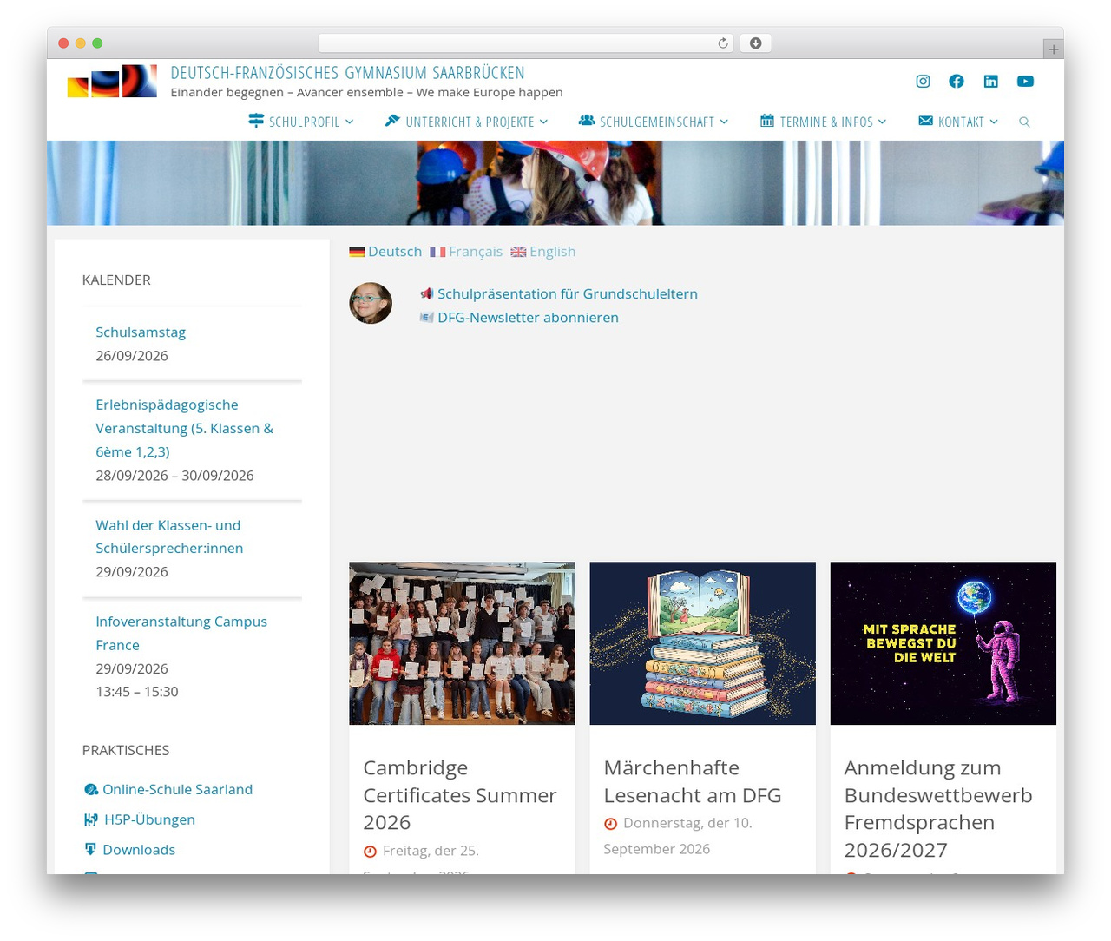
Task: Open the YouTube social icon
Action: point(1025,81)
